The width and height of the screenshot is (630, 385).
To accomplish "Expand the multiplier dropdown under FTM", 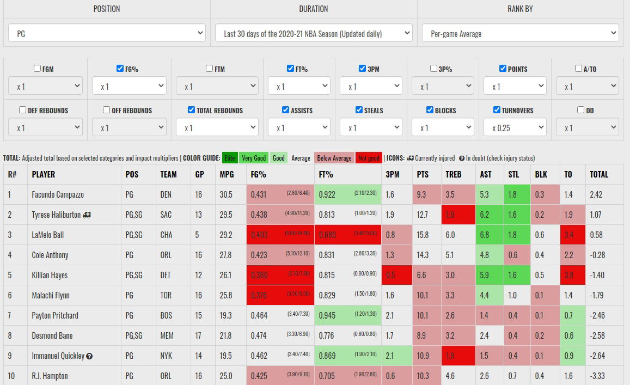I will pyautogui.click(x=217, y=86).
